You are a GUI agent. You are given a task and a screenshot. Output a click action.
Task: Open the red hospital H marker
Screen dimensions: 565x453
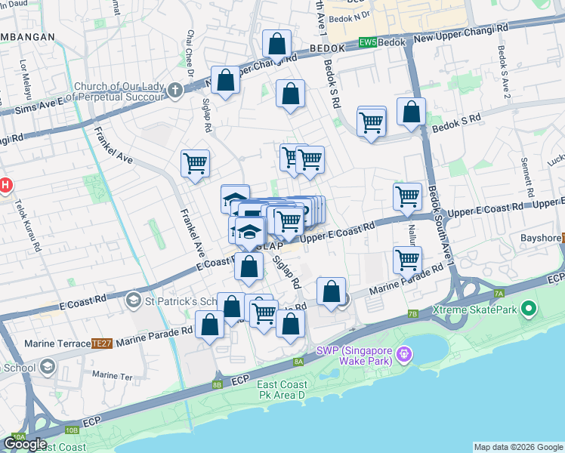[x=5, y=186]
